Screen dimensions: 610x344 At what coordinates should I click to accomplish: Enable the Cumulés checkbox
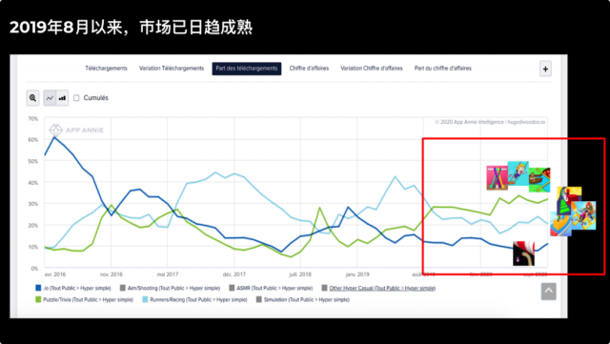pyautogui.click(x=76, y=98)
